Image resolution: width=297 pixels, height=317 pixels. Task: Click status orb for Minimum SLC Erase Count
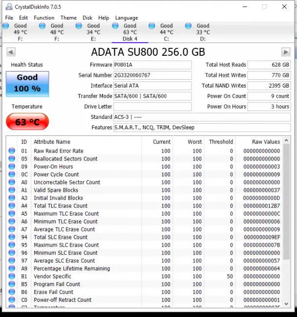click(x=12, y=253)
